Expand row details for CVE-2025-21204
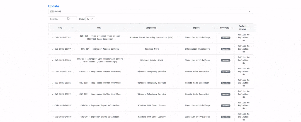The width and height of the screenshot is (301, 122). [52, 60]
